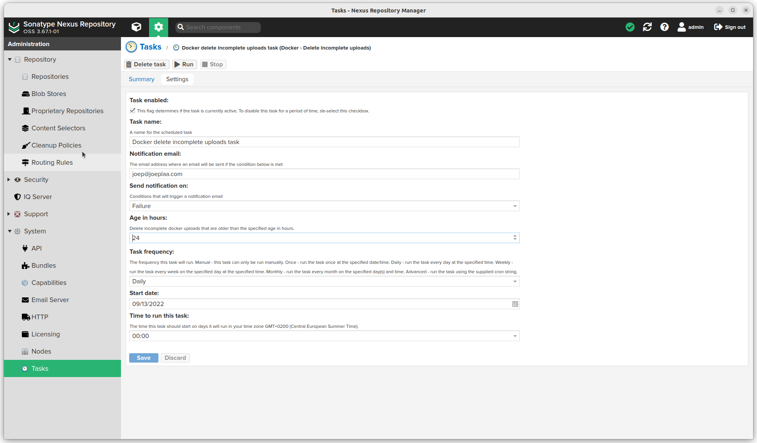Run the task now
Viewport: 757px width, 443px height.
click(184, 64)
